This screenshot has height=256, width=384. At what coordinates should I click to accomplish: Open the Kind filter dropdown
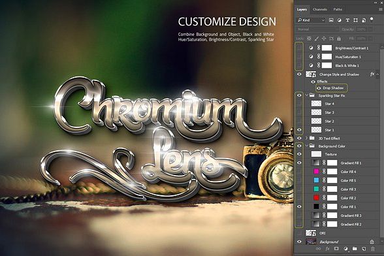(x=312, y=20)
